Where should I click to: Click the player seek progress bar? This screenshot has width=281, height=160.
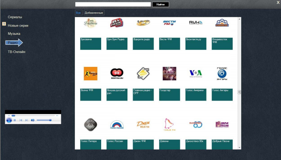(33, 116)
